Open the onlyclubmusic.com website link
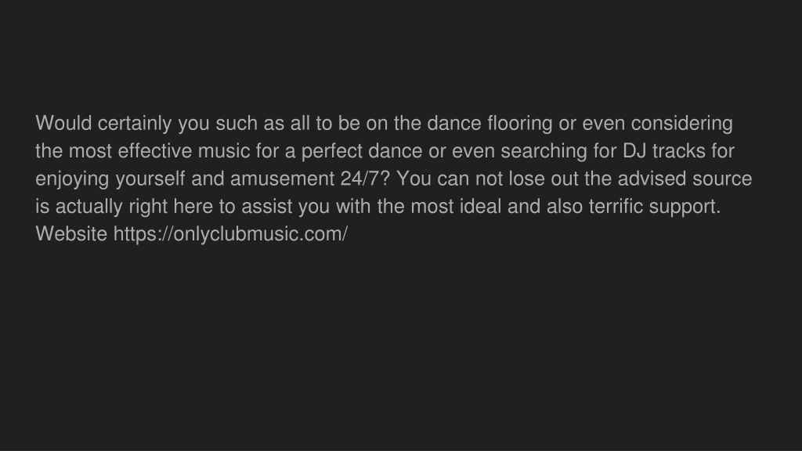The image size is (802, 451). (x=231, y=234)
